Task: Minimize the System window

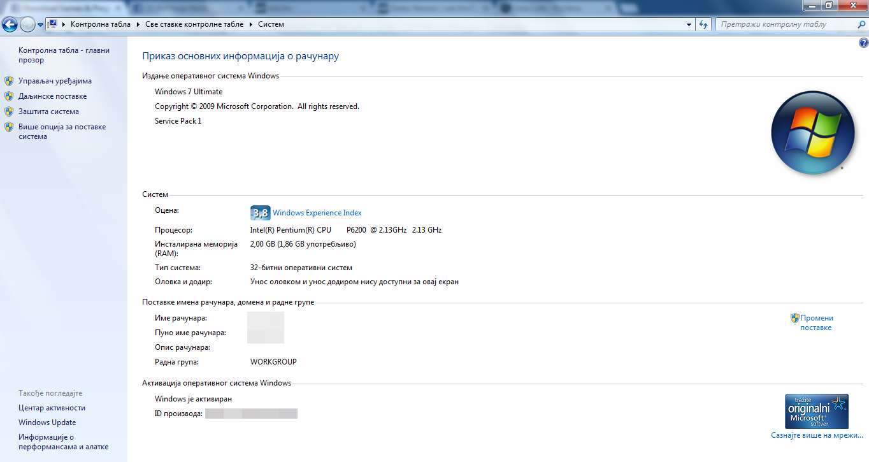Action: [812, 6]
